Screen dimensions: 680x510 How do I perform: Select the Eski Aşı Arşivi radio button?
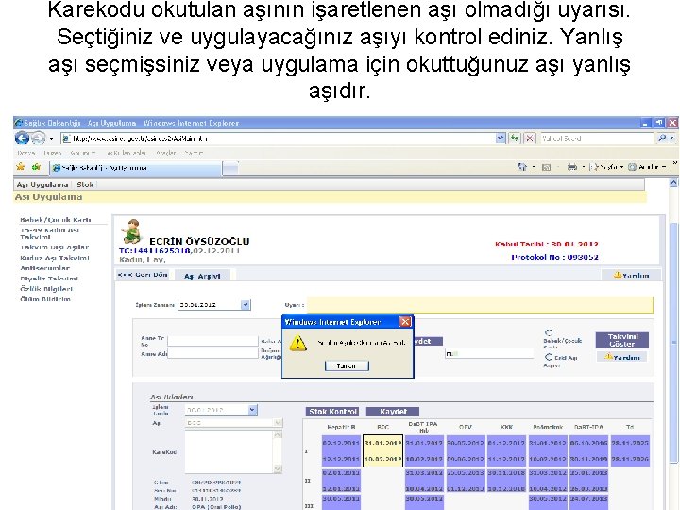point(549,357)
